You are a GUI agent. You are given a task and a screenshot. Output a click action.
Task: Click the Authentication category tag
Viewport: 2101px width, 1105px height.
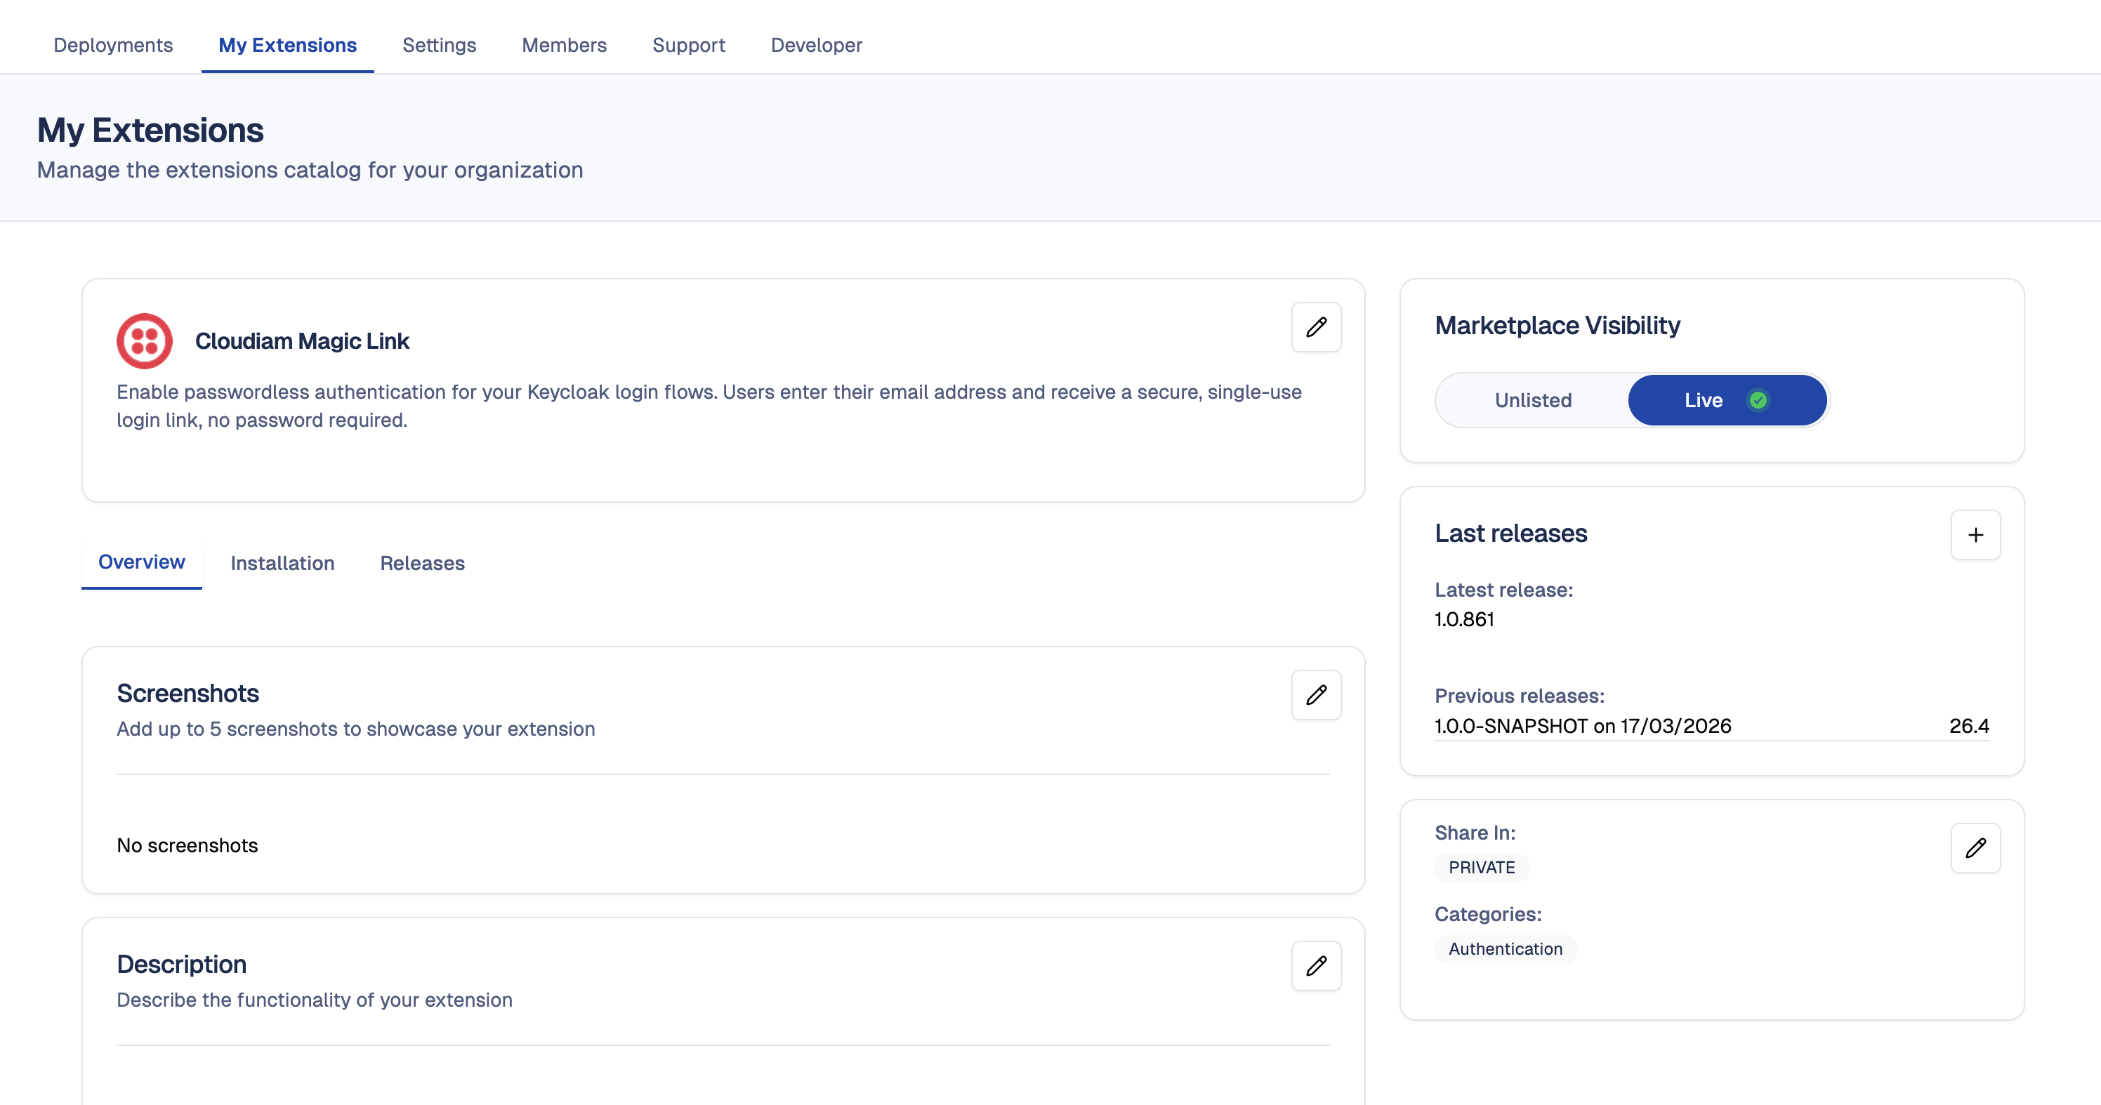click(1505, 948)
